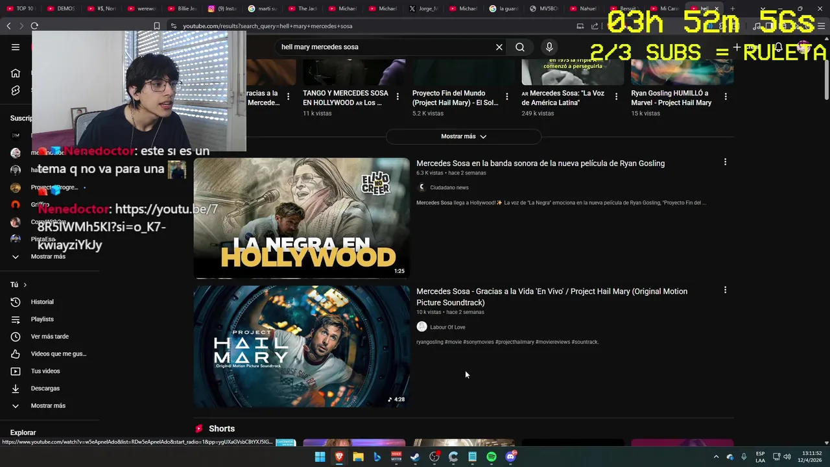This screenshot has height=467, width=830.
Task: Open options for 'TANGO Y MERCEDES SOSA EN HOLLYWOOD'
Action: (397, 97)
